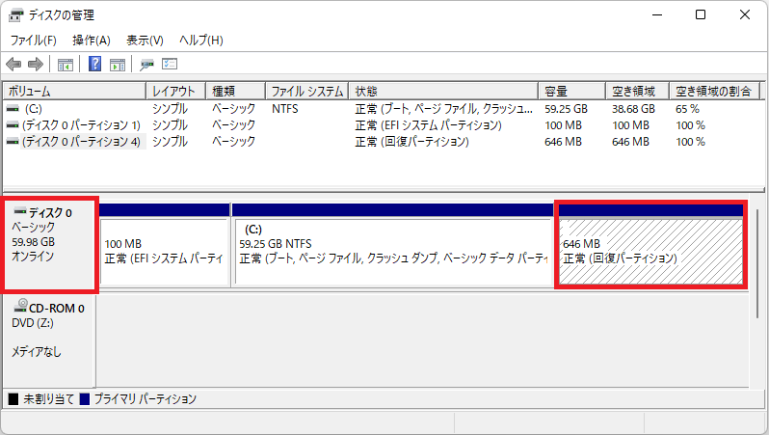Click the 646 MB capacity cell
The height and width of the screenshot is (435, 769).
pyautogui.click(x=563, y=142)
